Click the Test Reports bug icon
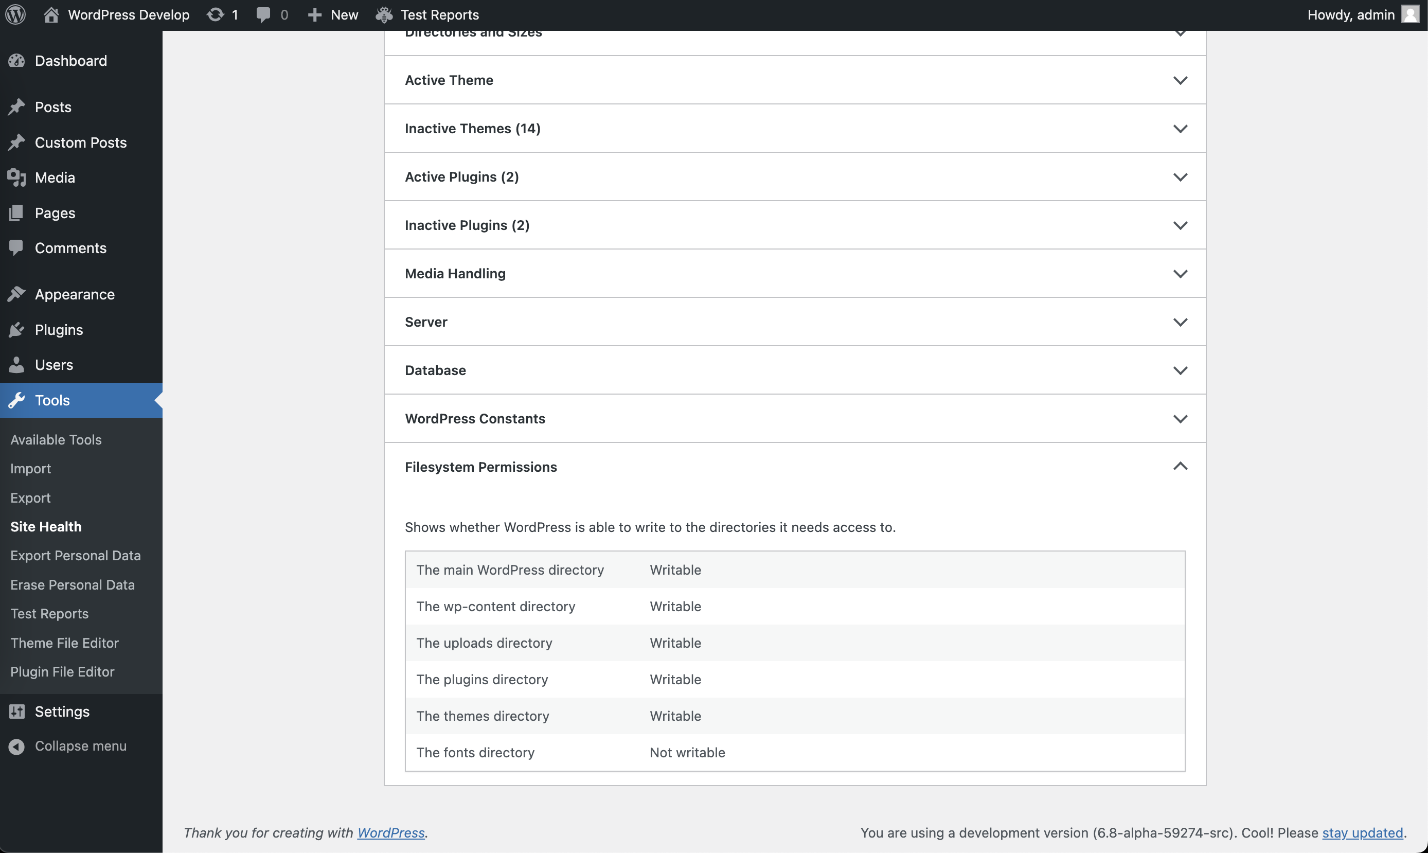This screenshot has width=1428, height=853. (384, 14)
